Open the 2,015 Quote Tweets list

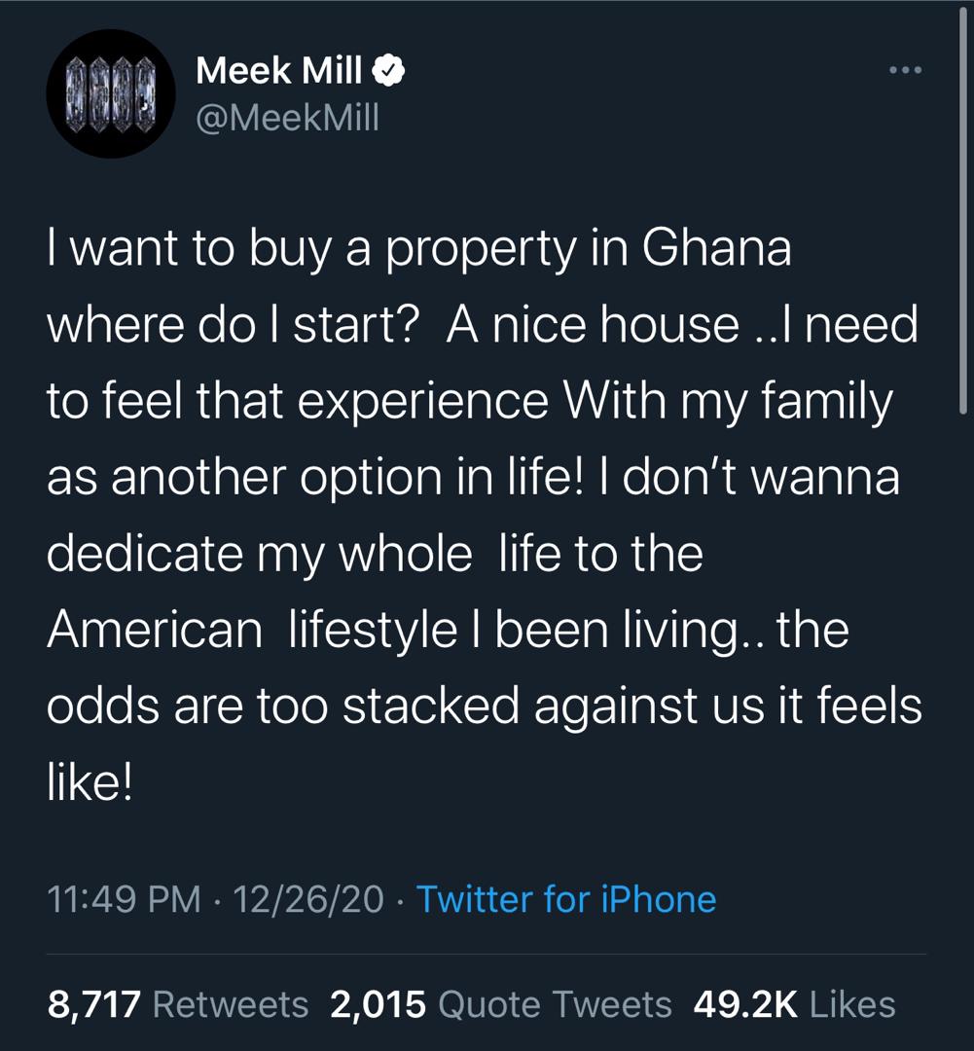[x=501, y=1003]
